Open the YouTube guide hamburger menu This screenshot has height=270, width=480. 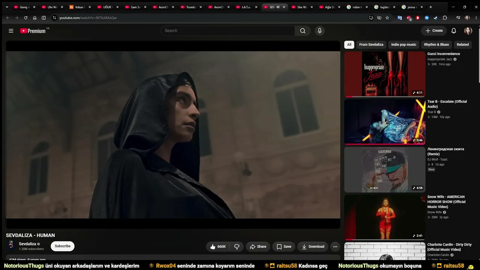11,31
